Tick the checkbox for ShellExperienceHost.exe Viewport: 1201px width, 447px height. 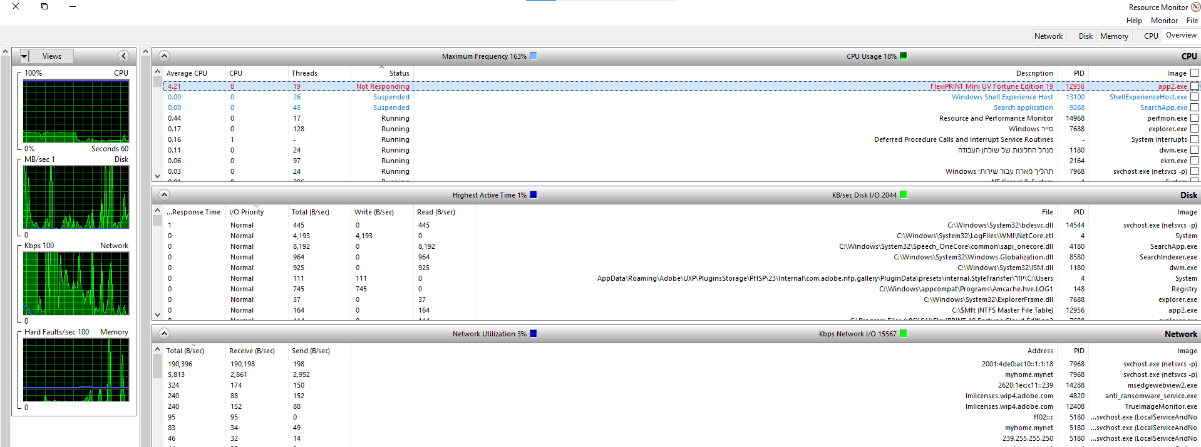pyautogui.click(x=1194, y=97)
